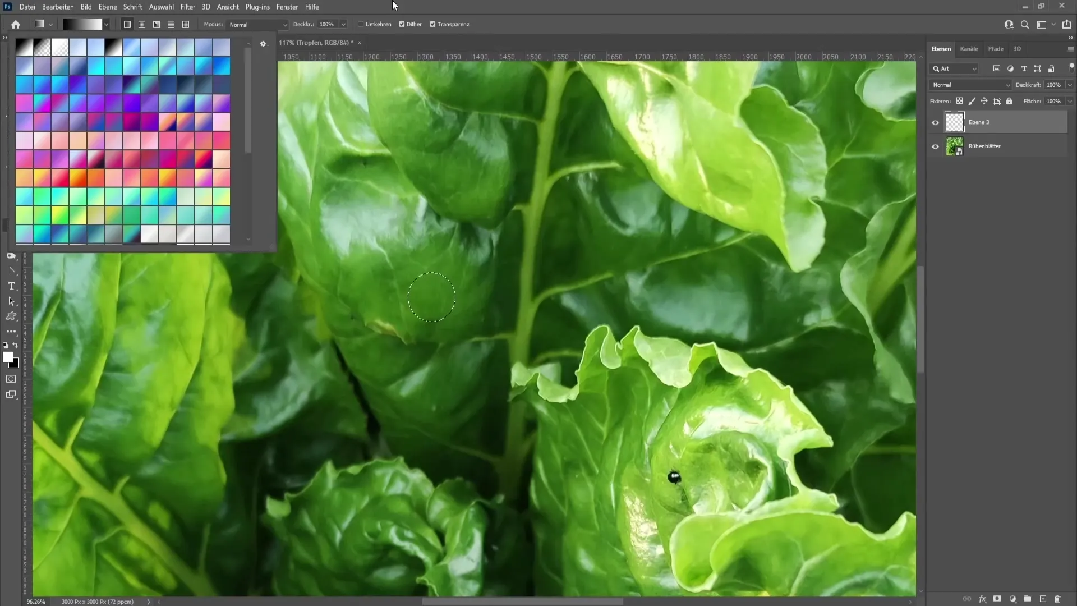Select the radial gradient type icon
1077x606 pixels.
point(142,24)
